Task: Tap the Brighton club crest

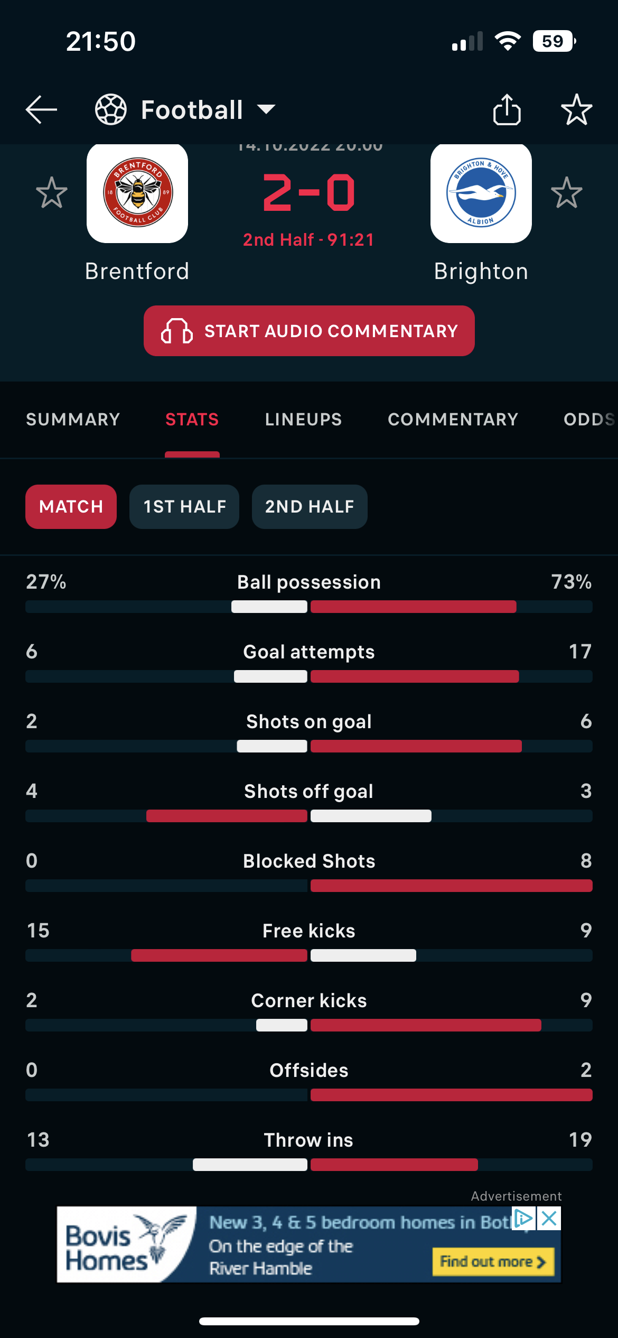Action: click(x=481, y=193)
